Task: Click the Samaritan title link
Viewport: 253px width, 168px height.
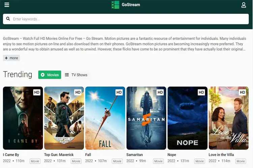Action: point(135,155)
